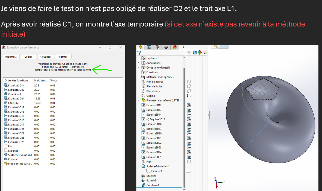Collapse the Surface-Révolution1 feature

138,166
